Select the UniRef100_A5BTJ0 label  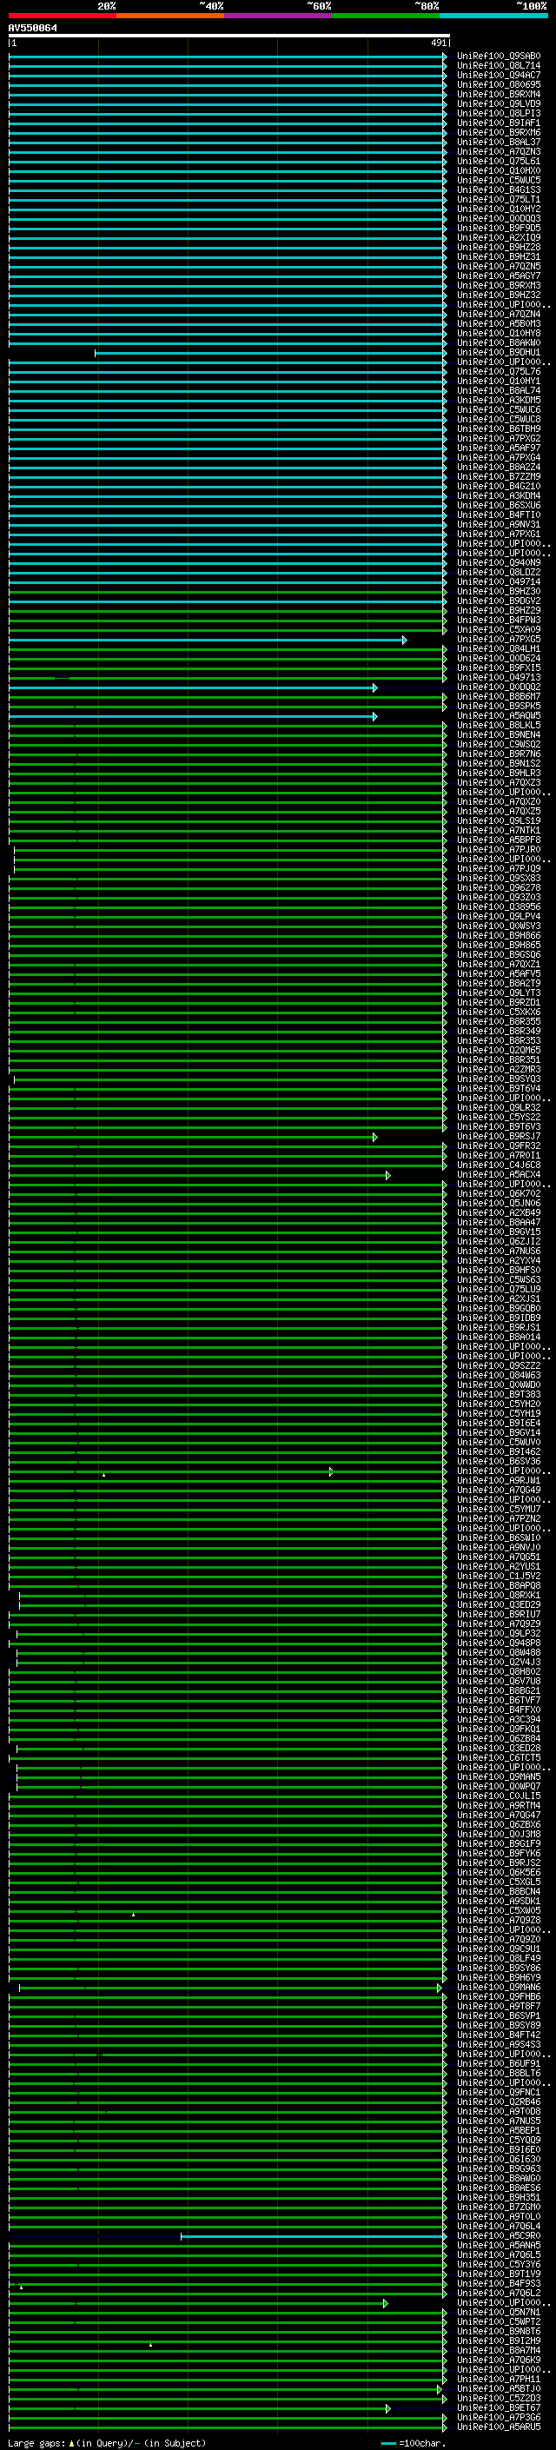coord(498,2388)
